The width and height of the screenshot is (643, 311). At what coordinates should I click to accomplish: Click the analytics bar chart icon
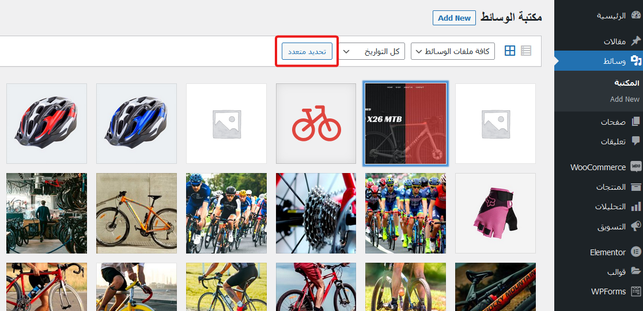[636, 206]
